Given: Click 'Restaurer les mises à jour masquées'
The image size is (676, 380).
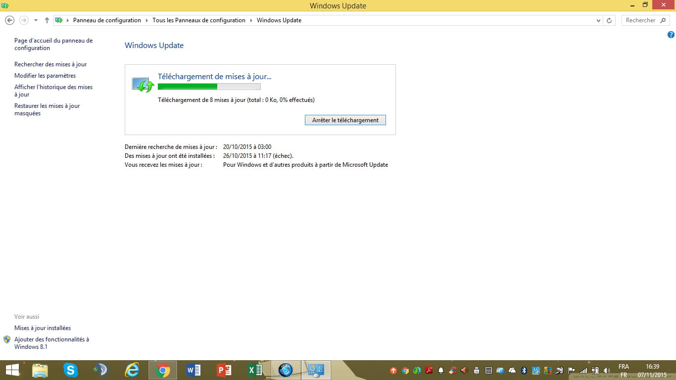Looking at the screenshot, I should pyautogui.click(x=47, y=109).
